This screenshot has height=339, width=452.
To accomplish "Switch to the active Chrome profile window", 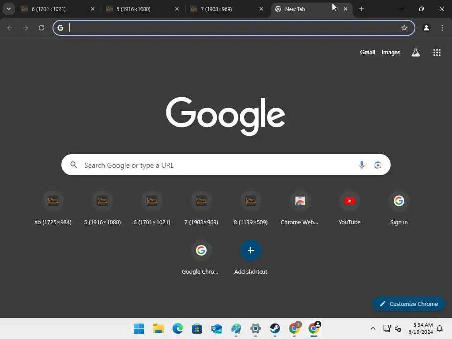I will (x=314, y=328).
